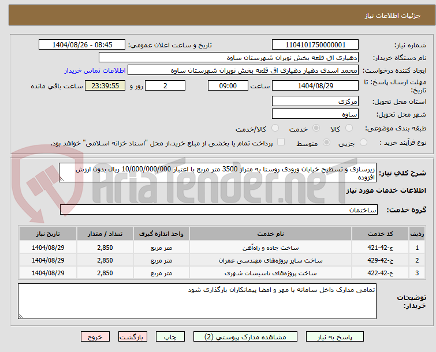Click service row ساخت جاده و راه‌آهن
This screenshot has height=352, width=436.
(222, 248)
